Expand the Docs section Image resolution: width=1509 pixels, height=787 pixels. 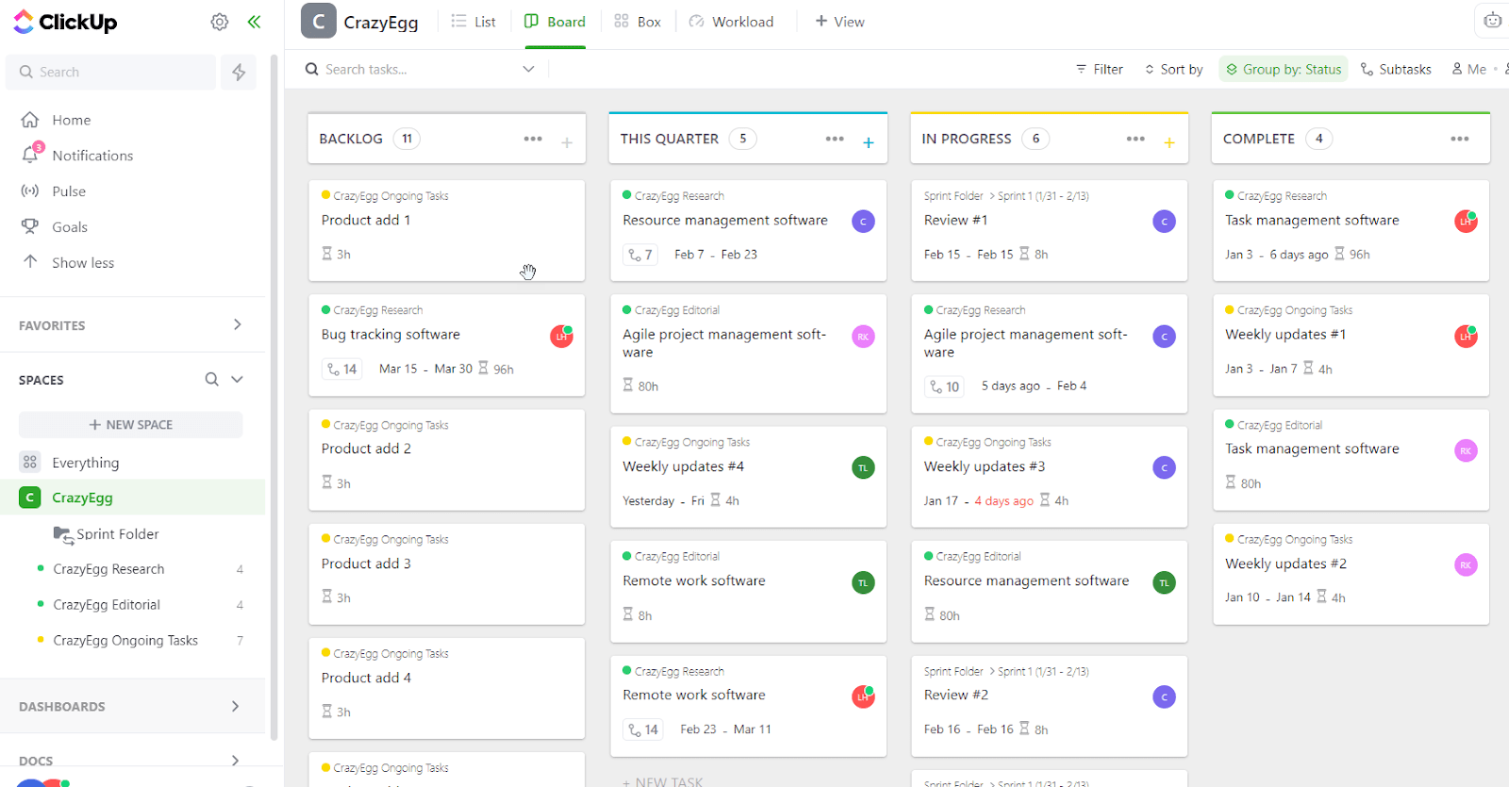click(236, 761)
